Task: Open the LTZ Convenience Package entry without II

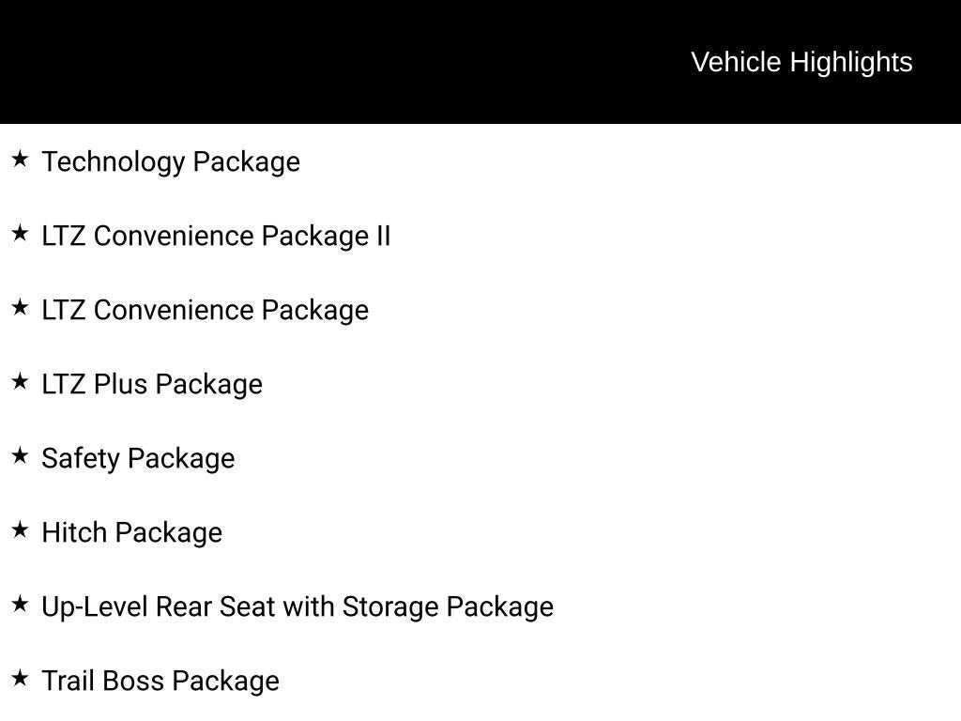Action: point(205,310)
